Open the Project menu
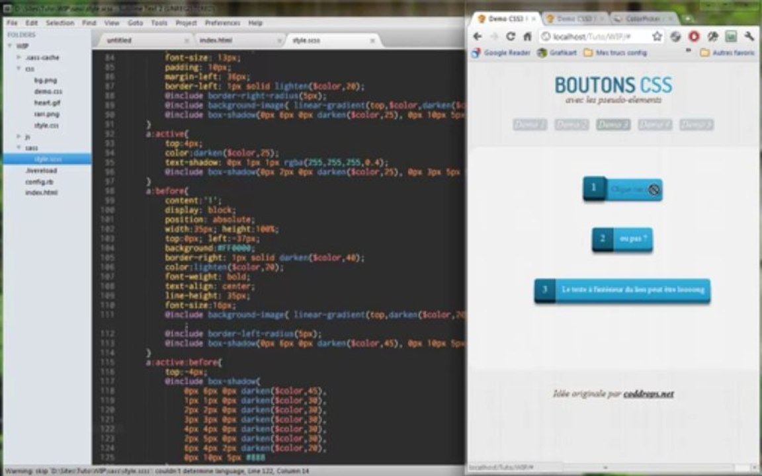762x476 pixels. click(186, 23)
